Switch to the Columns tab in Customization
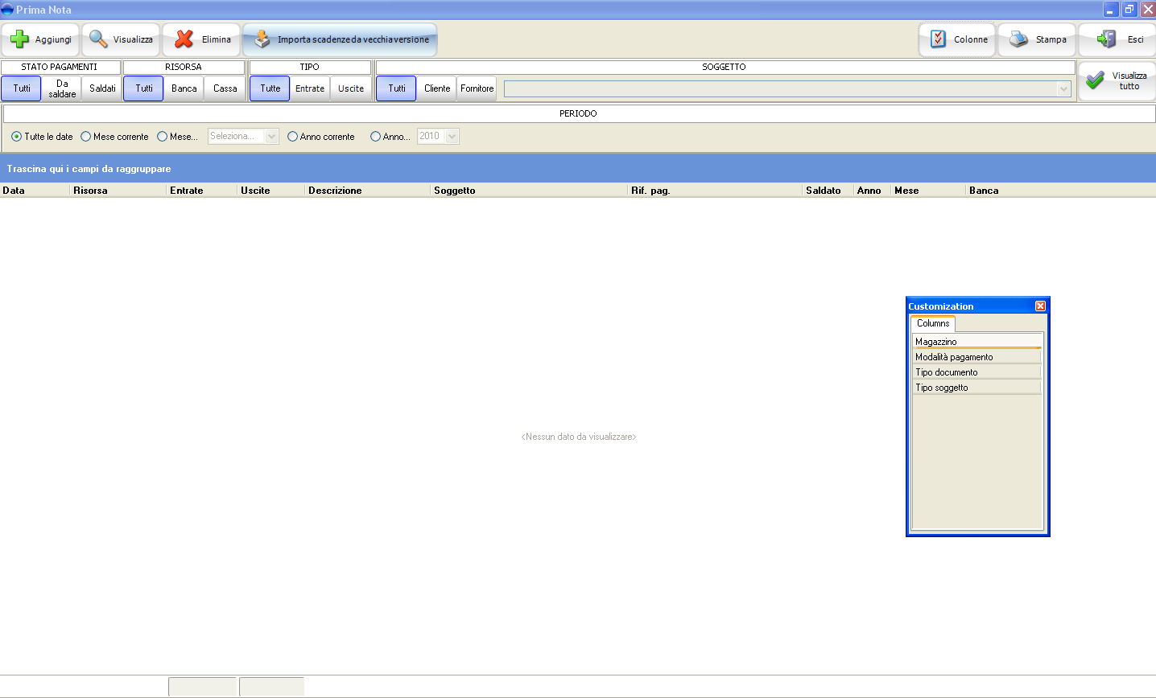 [933, 323]
